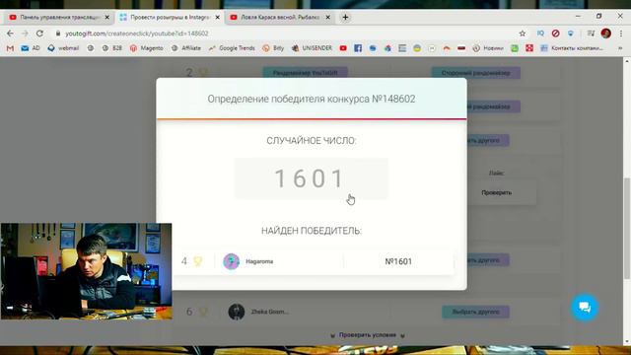Open the Google Trends bookmark

coord(232,48)
